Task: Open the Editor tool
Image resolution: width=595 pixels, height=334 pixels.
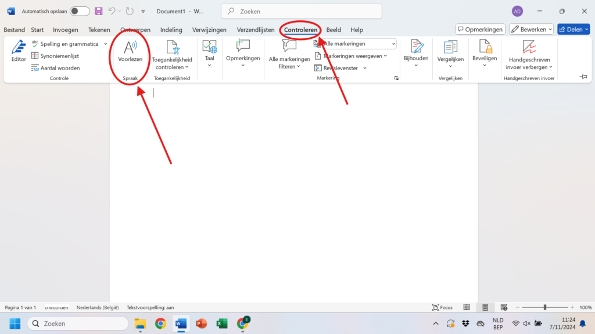Action: [x=19, y=52]
